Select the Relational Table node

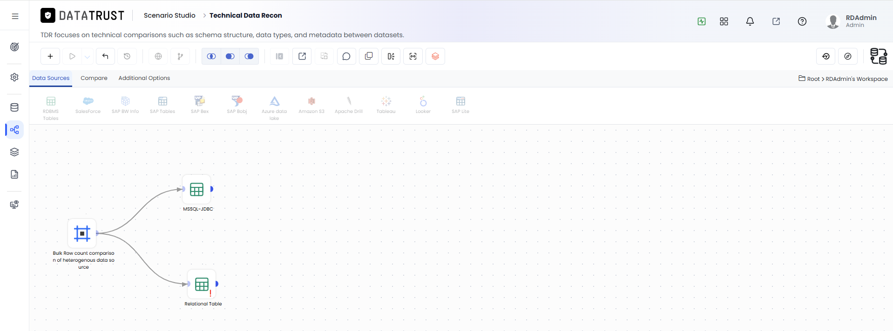coord(202,284)
